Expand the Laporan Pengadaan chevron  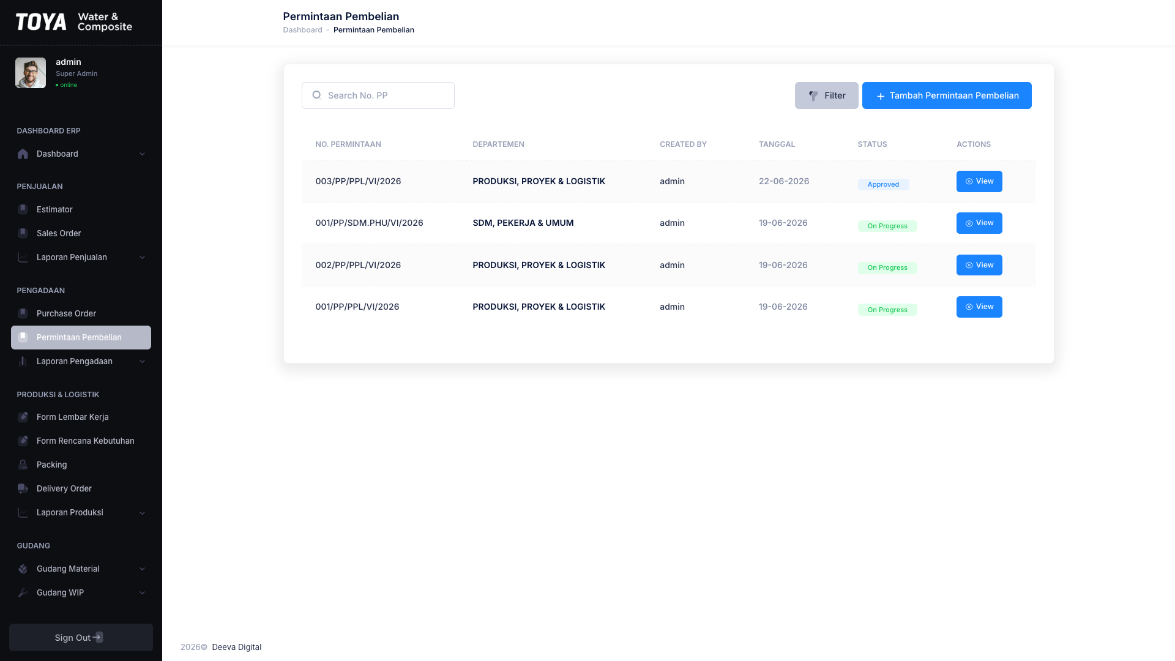(x=142, y=361)
